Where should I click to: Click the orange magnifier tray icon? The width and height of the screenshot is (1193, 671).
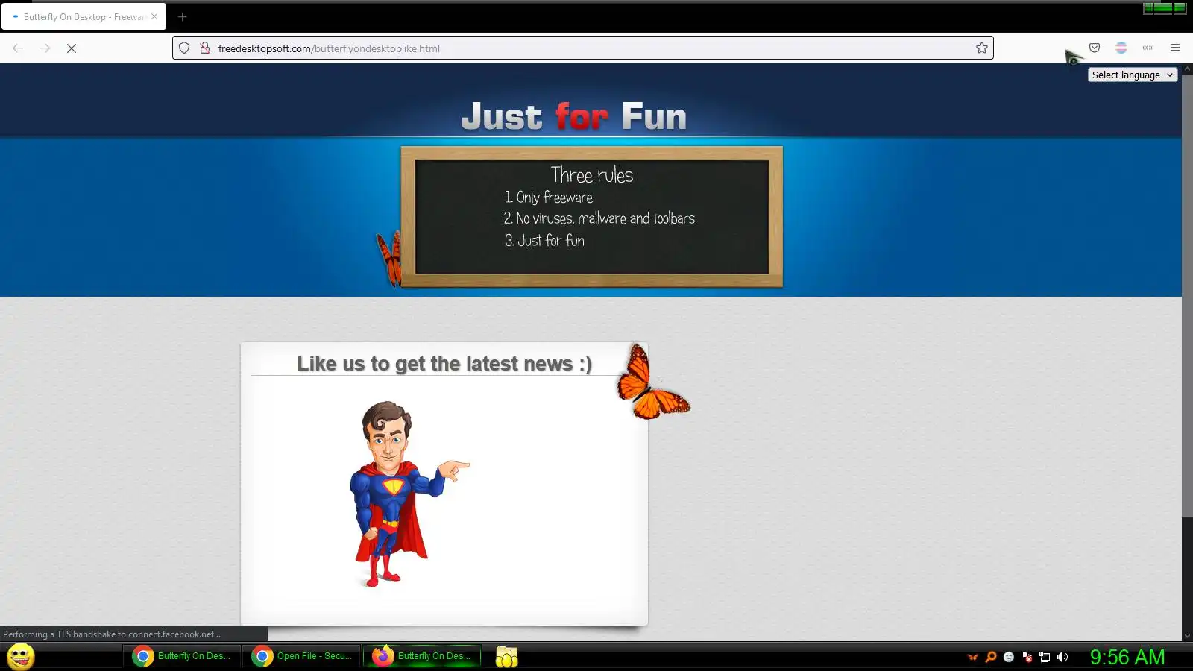click(991, 657)
